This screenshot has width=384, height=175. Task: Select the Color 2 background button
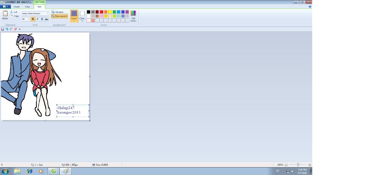point(82,16)
